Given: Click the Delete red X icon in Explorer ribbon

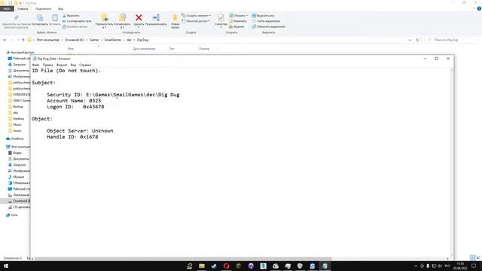Looking at the screenshot, I should (139, 18).
